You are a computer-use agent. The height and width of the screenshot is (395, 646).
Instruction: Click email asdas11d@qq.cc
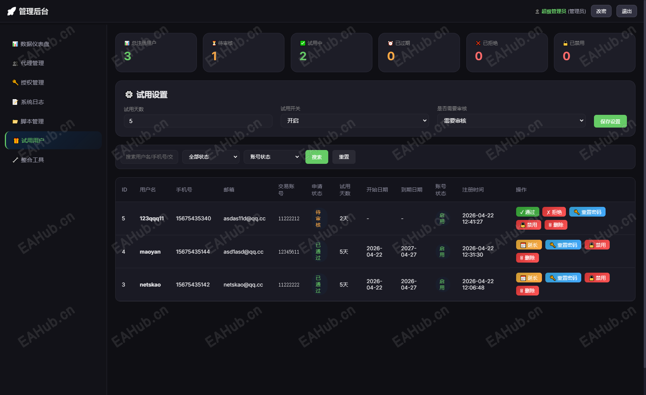tap(244, 218)
